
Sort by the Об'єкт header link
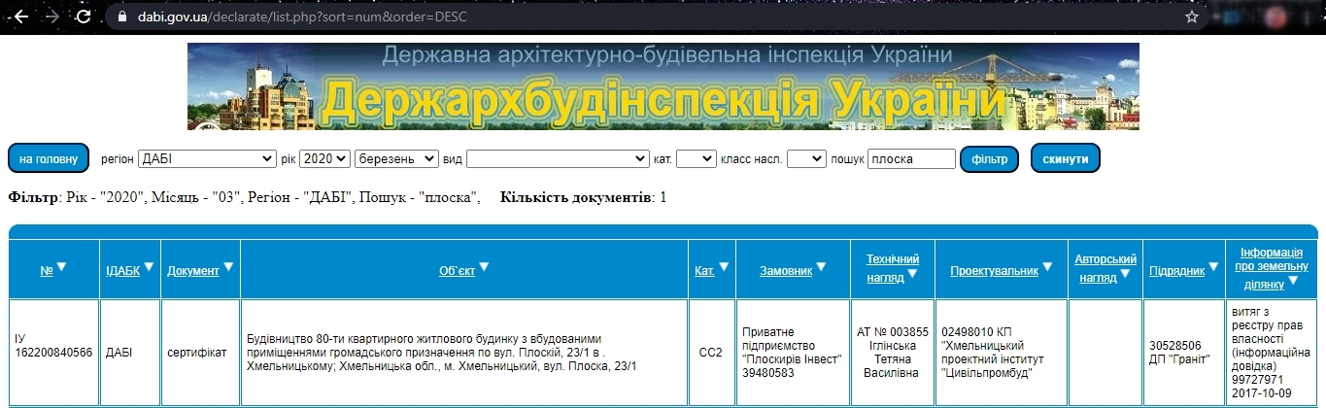pos(458,271)
